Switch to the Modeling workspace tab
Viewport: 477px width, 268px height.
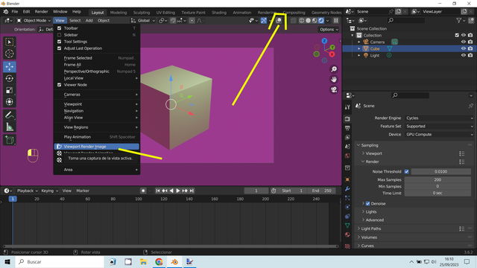(119, 13)
